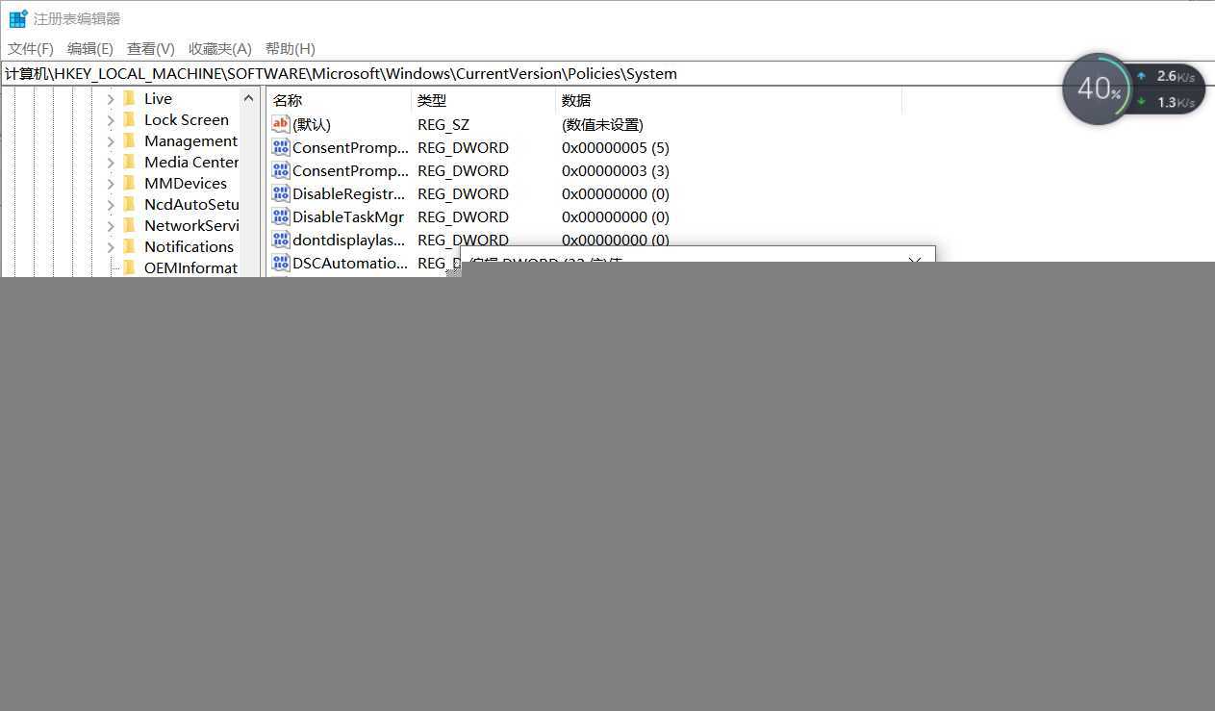
Task: Select the OEMInformat key label
Action: [190, 267]
